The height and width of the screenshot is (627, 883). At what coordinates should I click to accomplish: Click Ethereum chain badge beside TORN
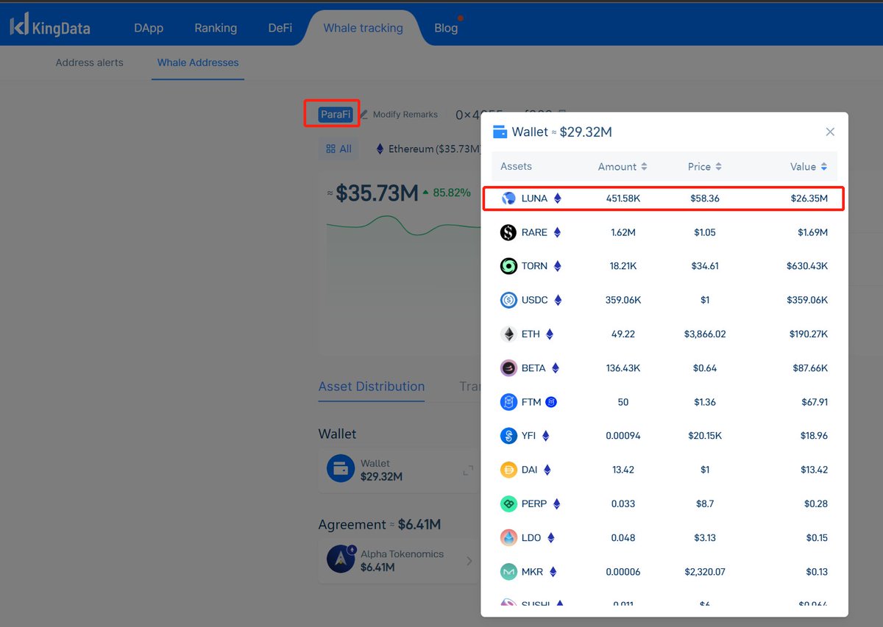click(x=557, y=266)
